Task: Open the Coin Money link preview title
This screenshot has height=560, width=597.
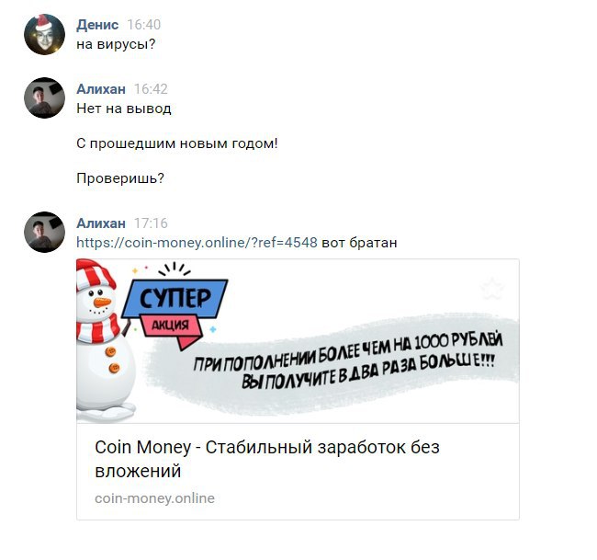Action: coord(267,459)
